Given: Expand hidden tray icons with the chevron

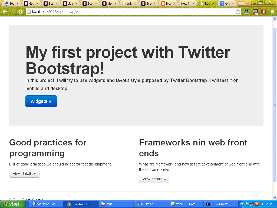Looking at the screenshot, I should pos(242,204).
